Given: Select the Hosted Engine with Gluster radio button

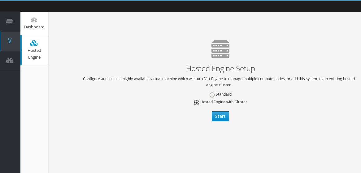Looking at the screenshot, I should [x=197, y=103].
